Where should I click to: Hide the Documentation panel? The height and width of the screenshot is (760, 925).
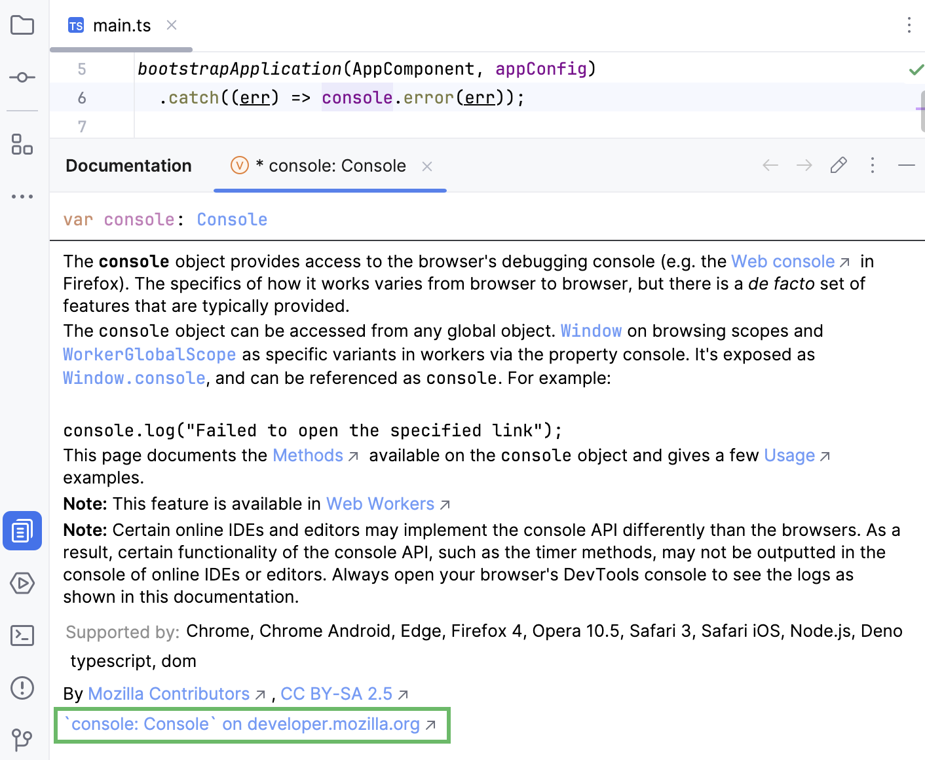(907, 166)
